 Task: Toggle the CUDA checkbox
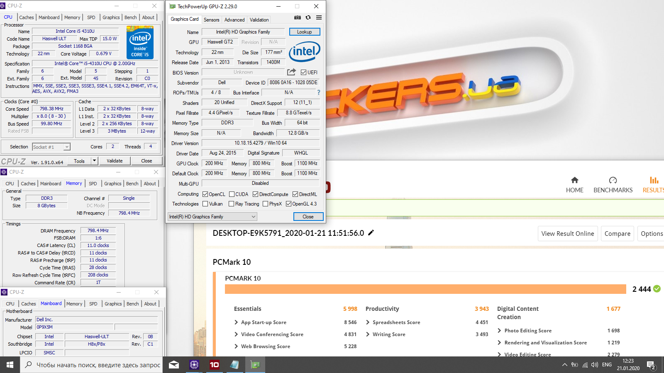tap(232, 194)
